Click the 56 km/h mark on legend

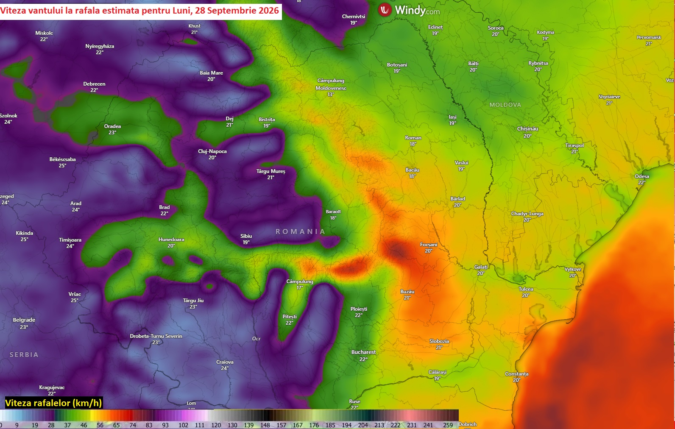[x=100, y=425]
